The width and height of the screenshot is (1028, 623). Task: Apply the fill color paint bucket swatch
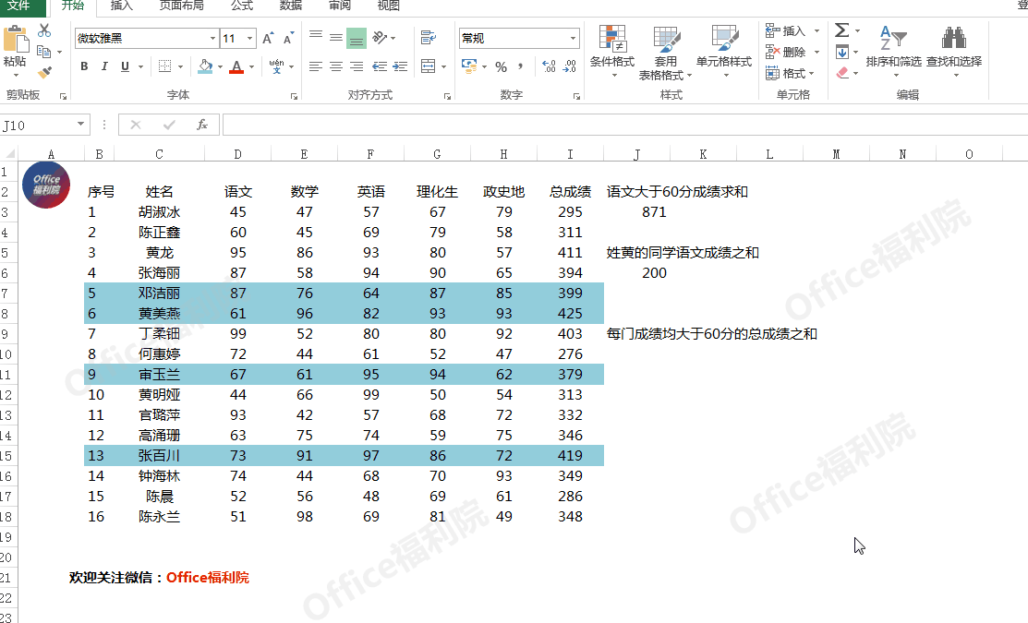(205, 66)
